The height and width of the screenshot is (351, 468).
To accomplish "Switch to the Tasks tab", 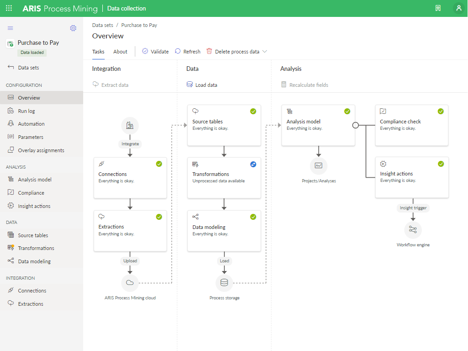I will click(98, 52).
